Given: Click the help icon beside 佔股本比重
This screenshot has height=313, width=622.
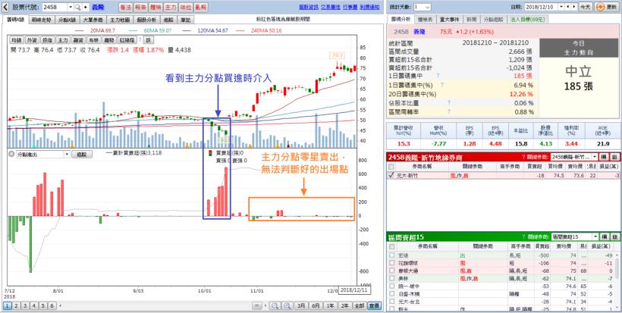Looking at the screenshot, I should [449, 103].
